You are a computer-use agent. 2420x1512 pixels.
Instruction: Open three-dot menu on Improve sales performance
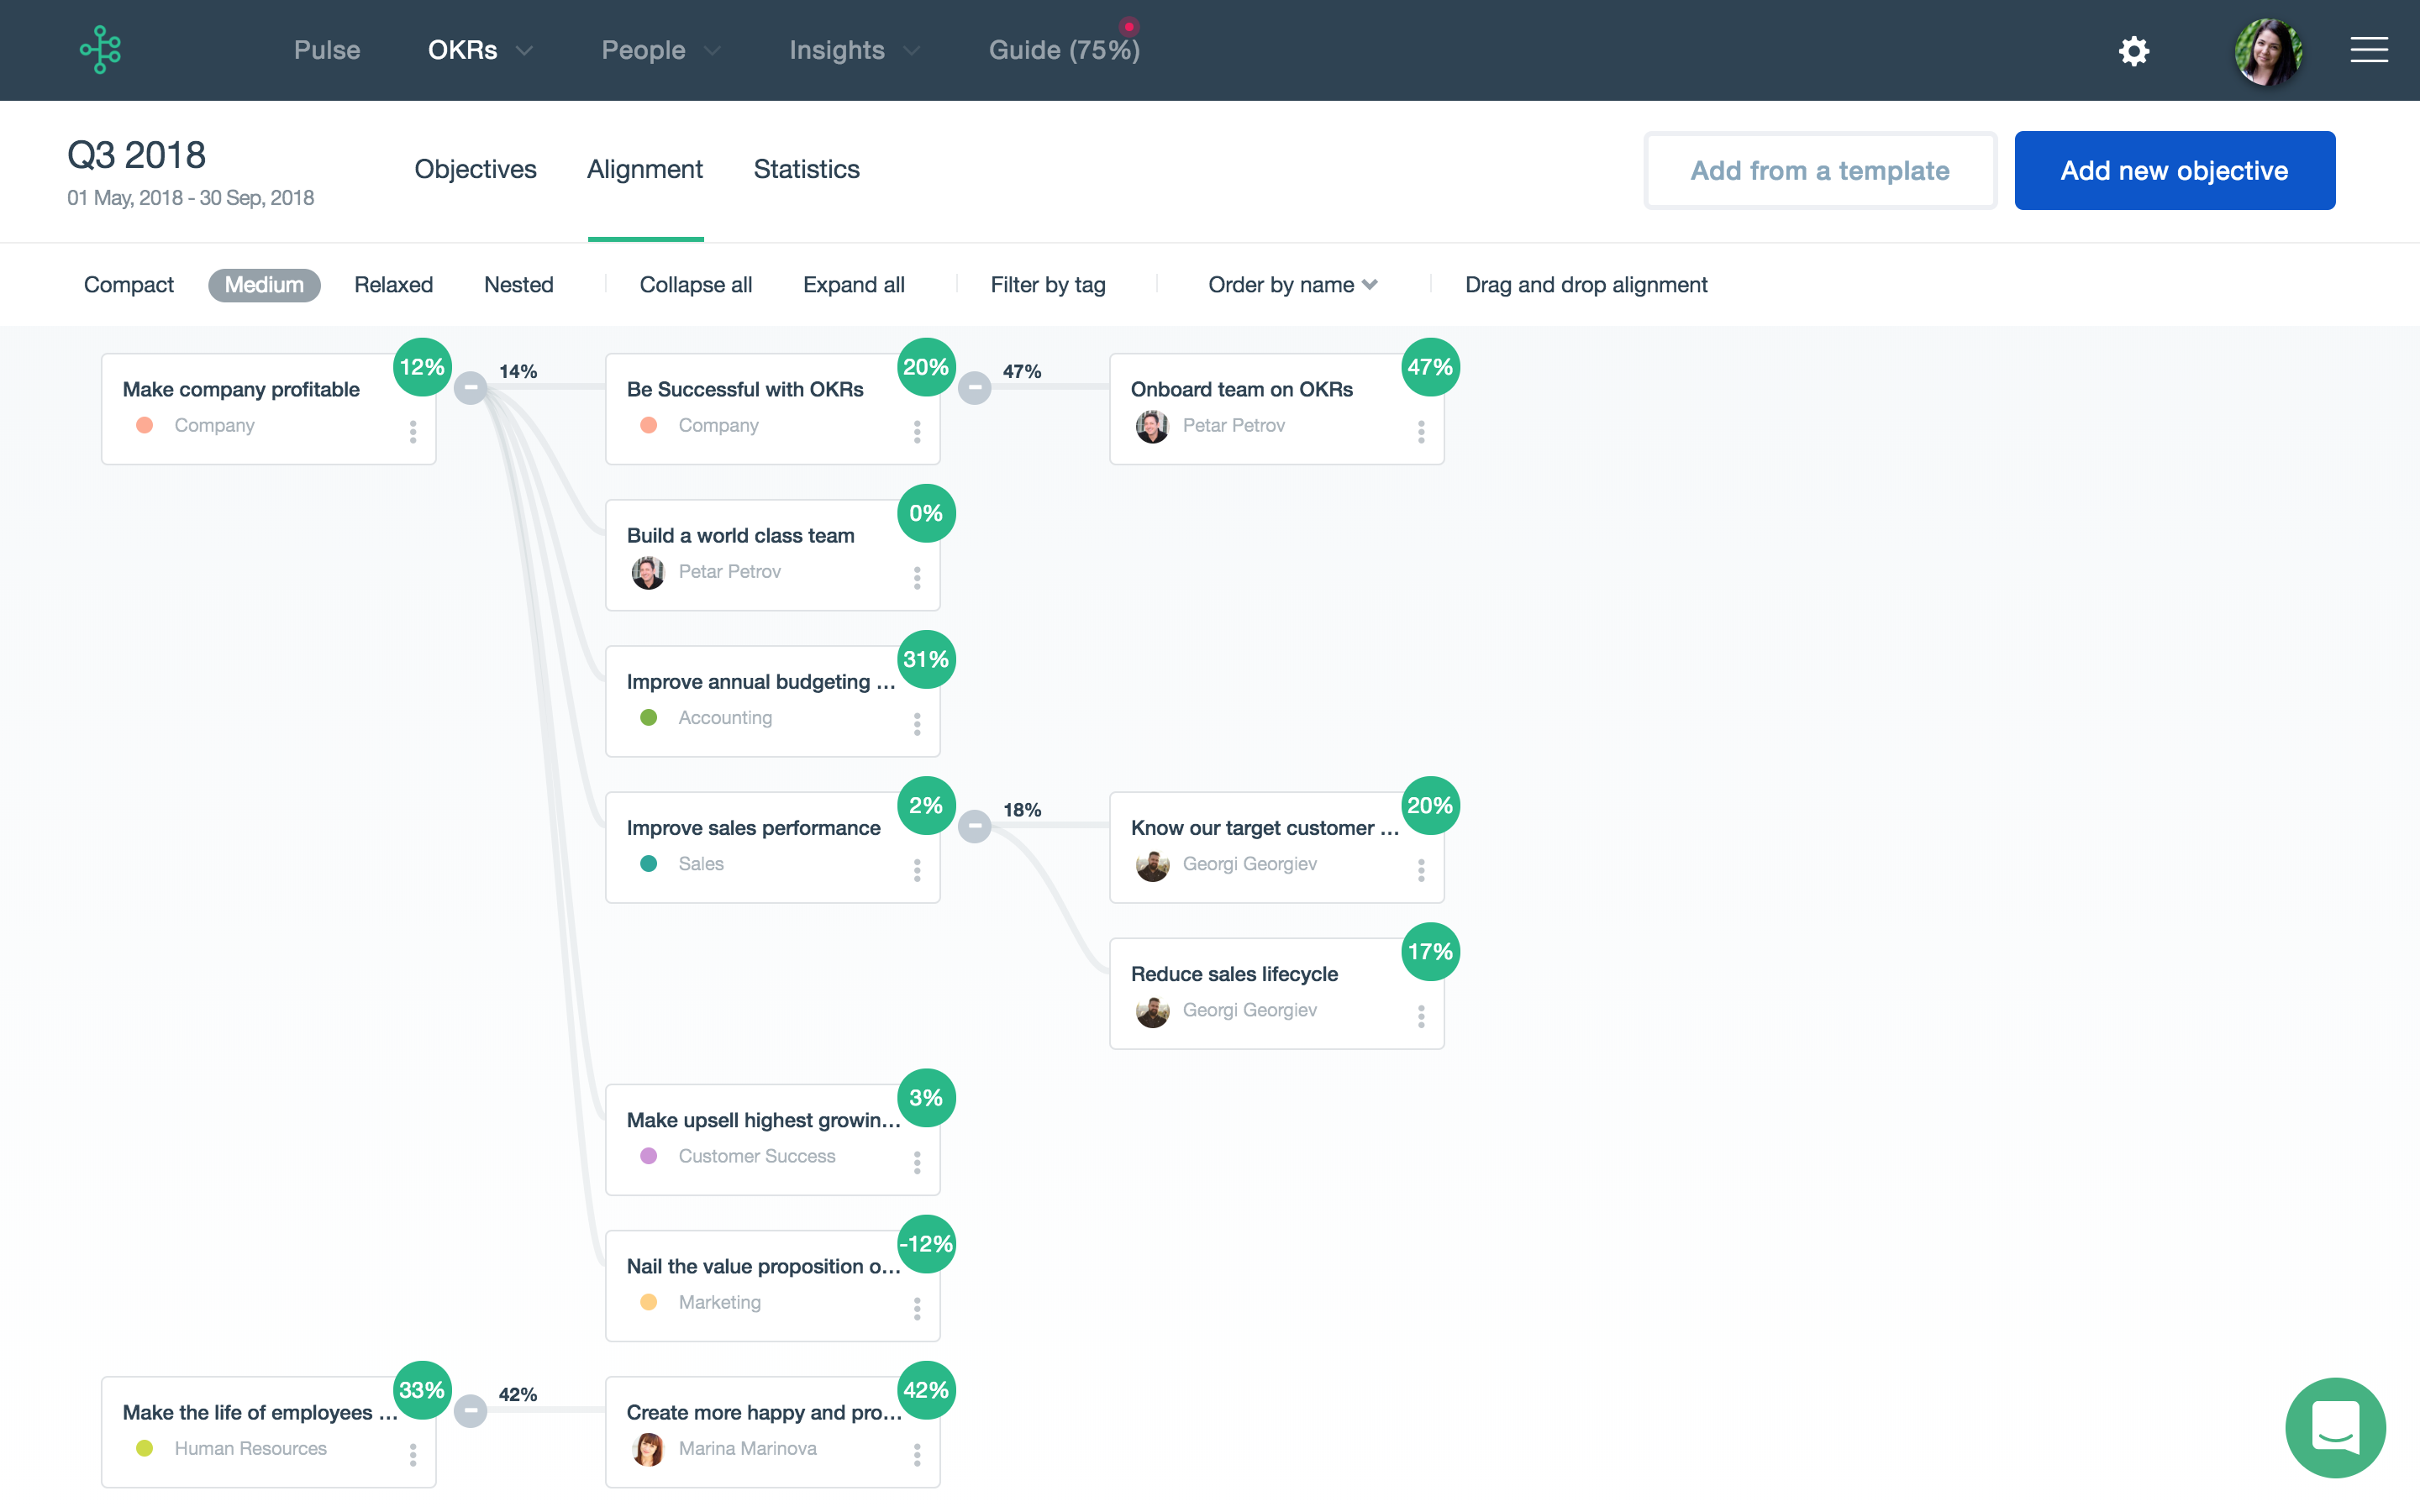pos(917,870)
